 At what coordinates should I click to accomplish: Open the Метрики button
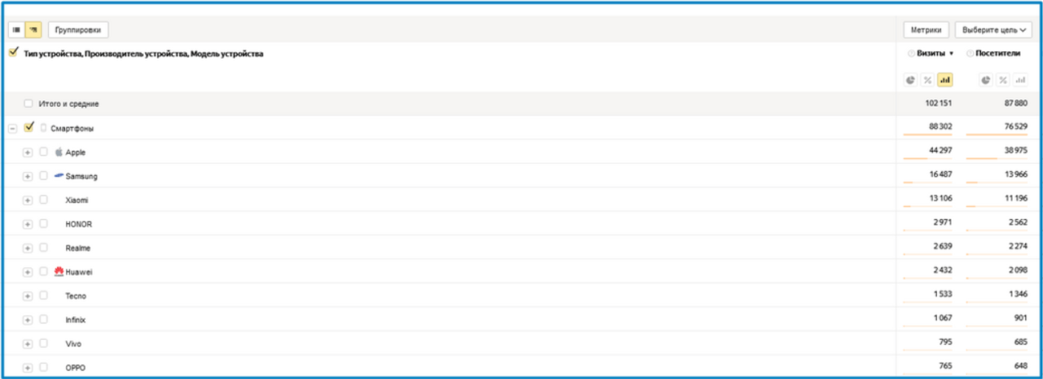pos(926,30)
